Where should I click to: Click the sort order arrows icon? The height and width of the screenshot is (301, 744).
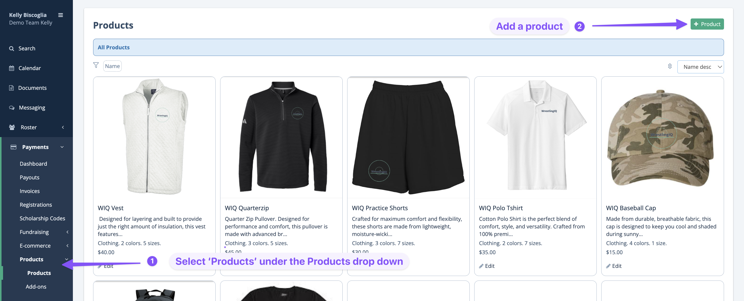pos(670,66)
